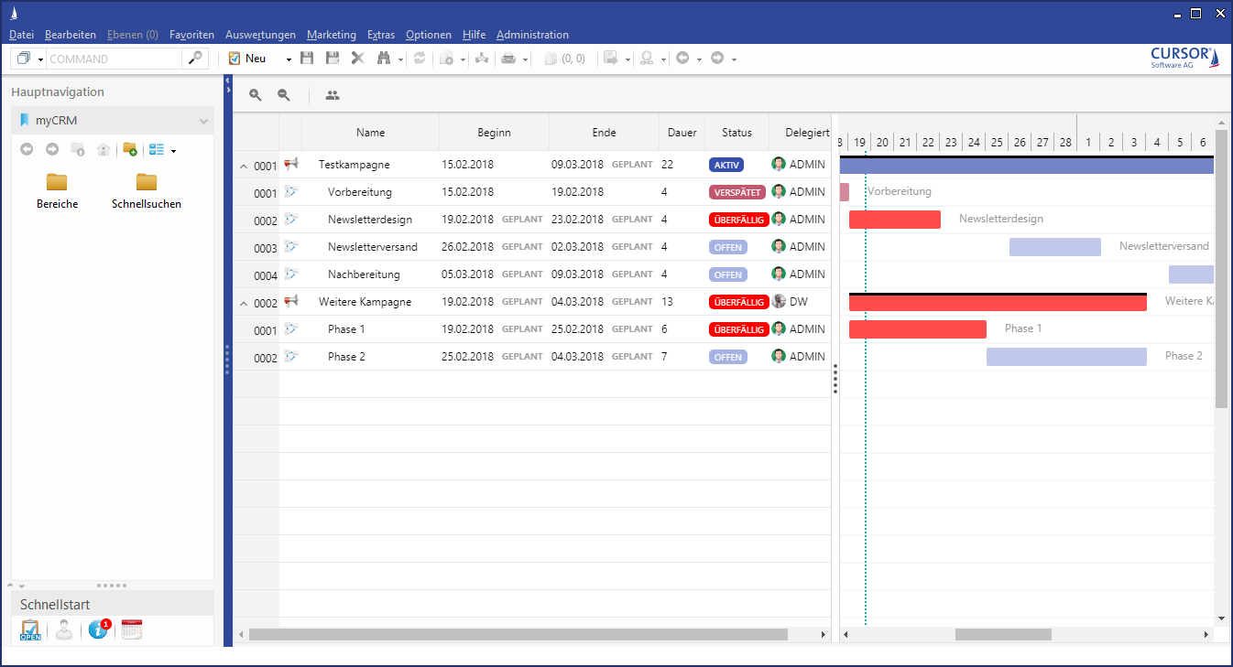Open the calendar icon in Schnellstart
The width and height of the screenshot is (1233, 667).
(132, 629)
